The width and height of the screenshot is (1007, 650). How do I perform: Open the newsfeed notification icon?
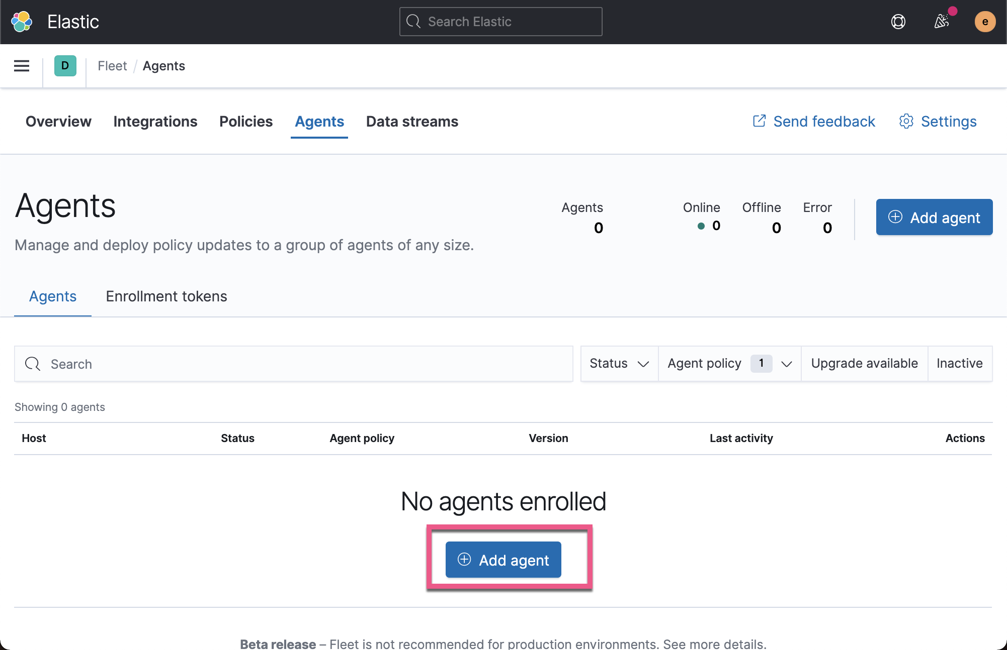pyautogui.click(x=942, y=22)
